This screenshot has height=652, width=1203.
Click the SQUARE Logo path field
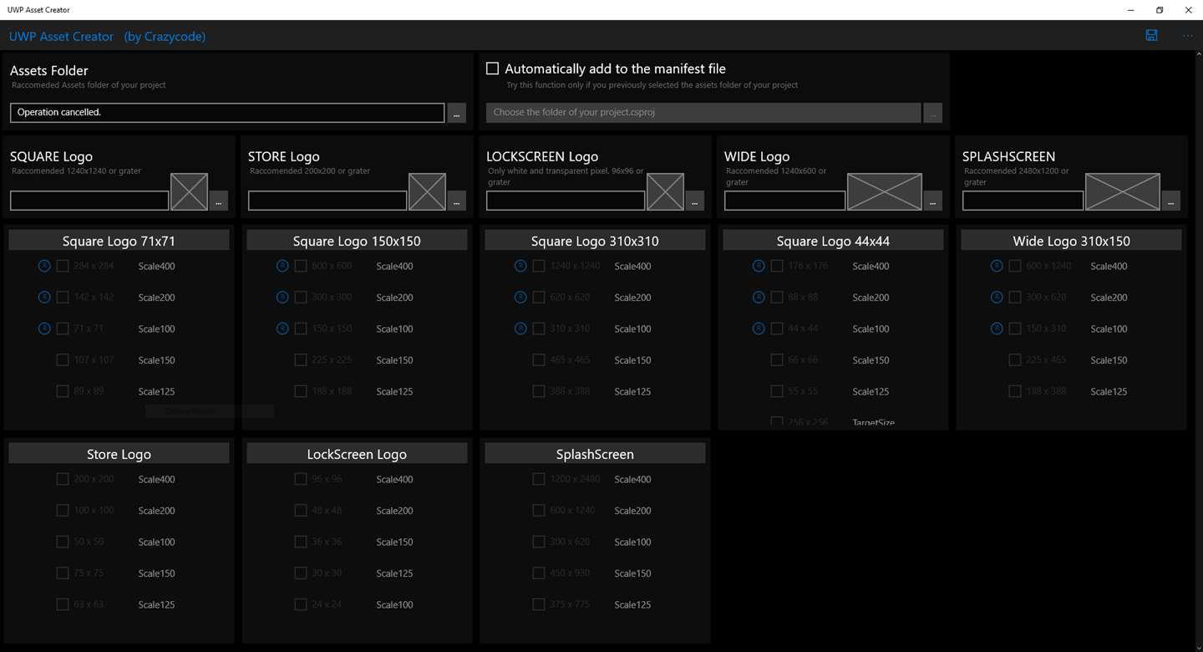(89, 201)
